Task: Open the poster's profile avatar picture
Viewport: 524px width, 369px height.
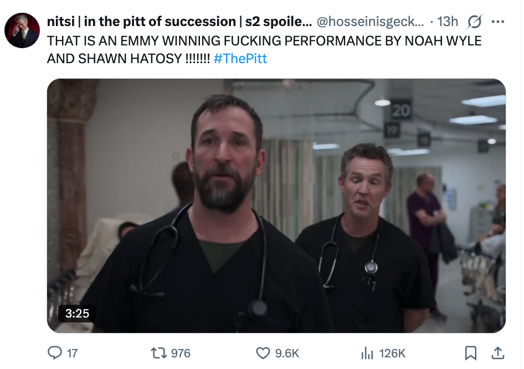Action: 22,30
